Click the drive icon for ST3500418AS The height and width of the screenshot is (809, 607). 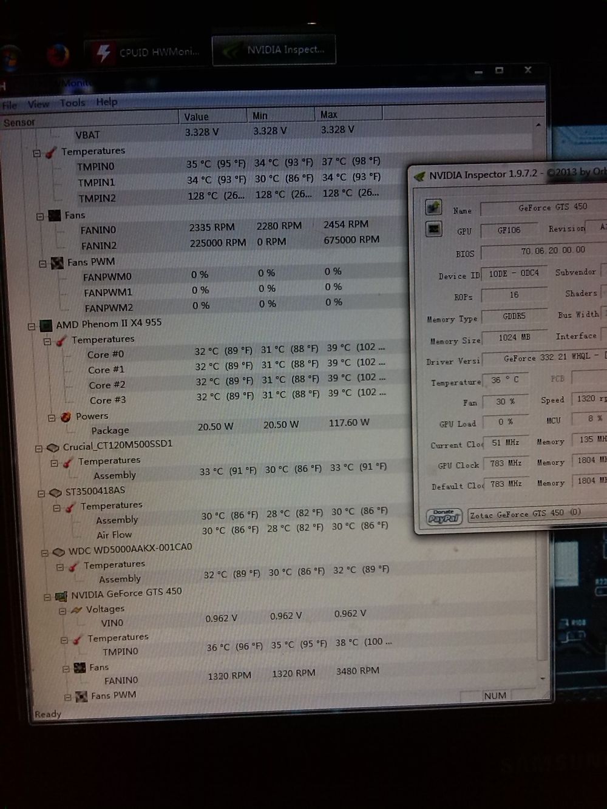[x=55, y=493]
